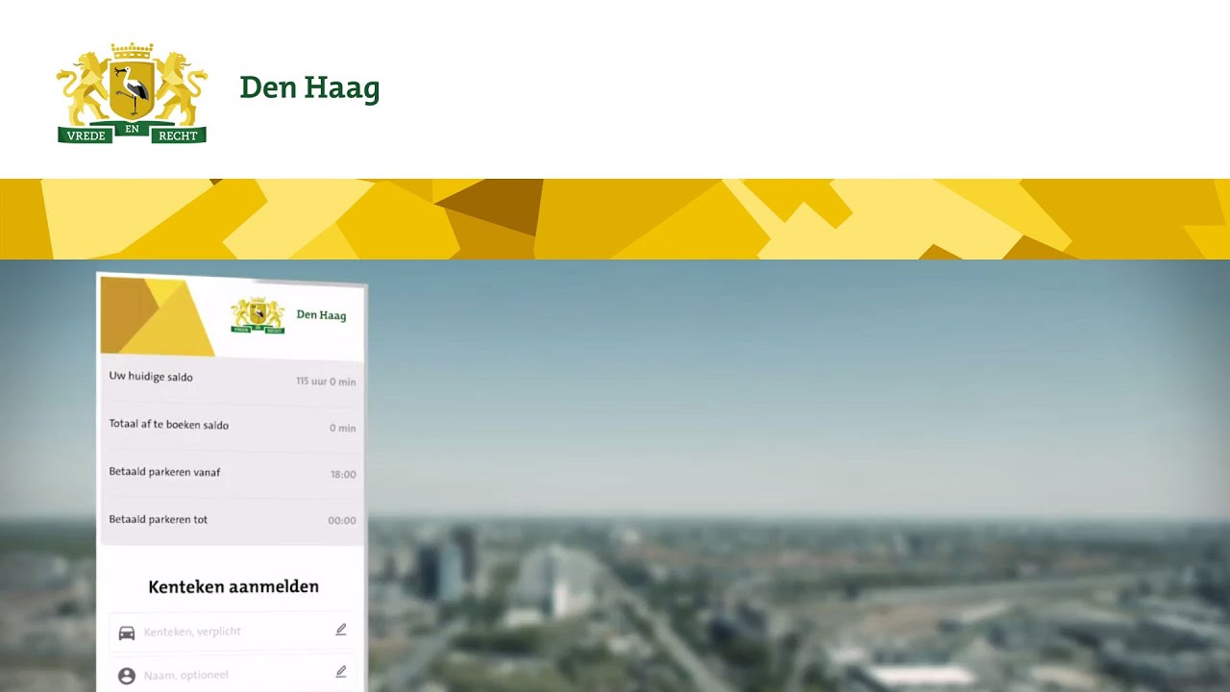Click the '00:00' end time value

click(x=342, y=520)
